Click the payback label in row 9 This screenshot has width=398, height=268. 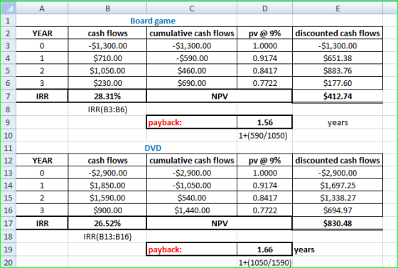192,122
